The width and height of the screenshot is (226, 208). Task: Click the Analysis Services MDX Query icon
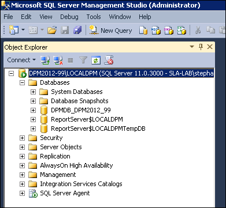coord(155,31)
